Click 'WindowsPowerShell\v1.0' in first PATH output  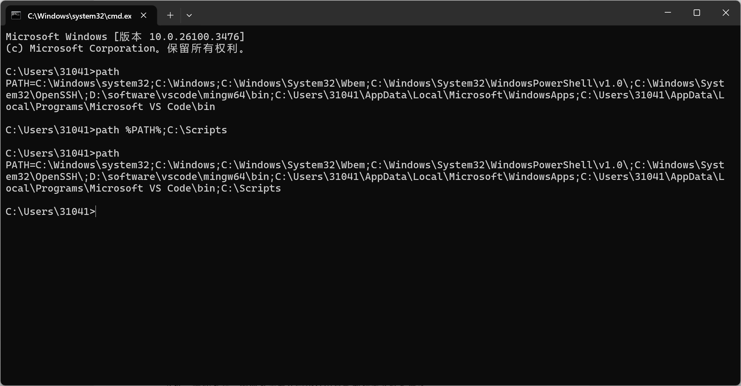(x=557, y=84)
